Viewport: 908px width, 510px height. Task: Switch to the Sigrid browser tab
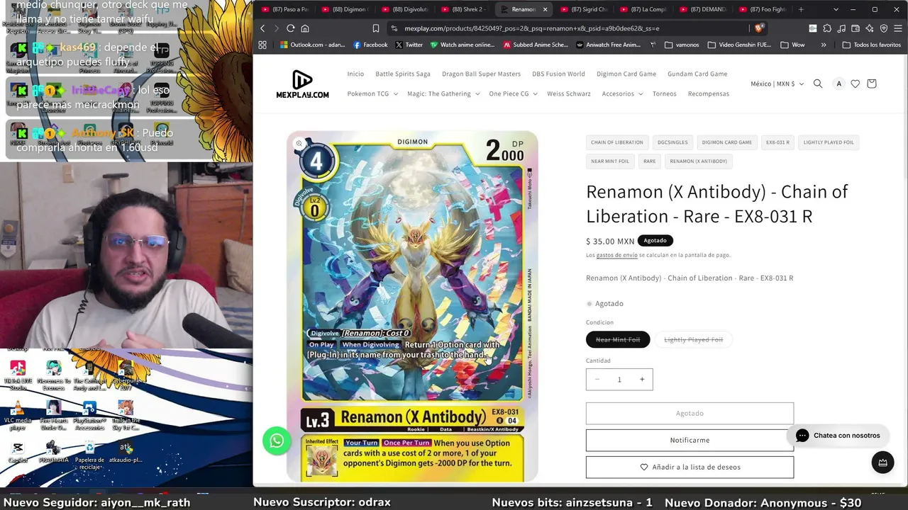click(583, 9)
